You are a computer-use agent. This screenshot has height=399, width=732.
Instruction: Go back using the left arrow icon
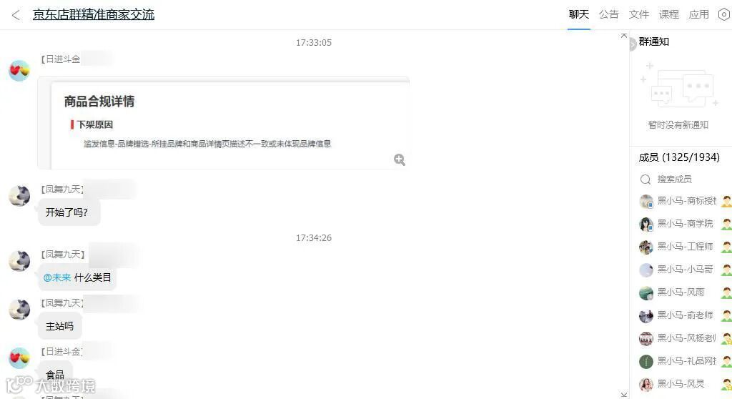click(x=16, y=15)
